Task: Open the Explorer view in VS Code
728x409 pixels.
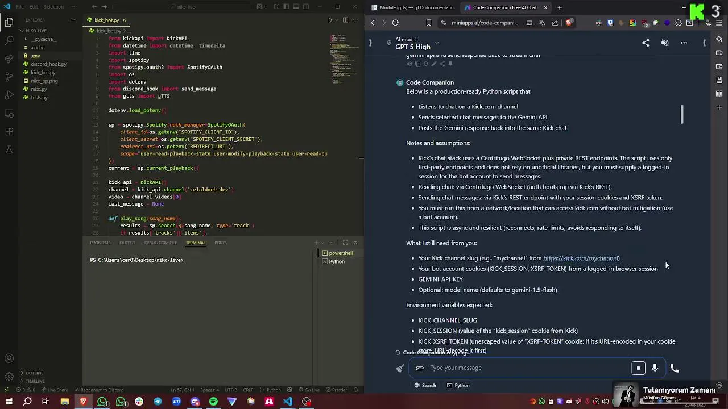Action: tap(9, 23)
